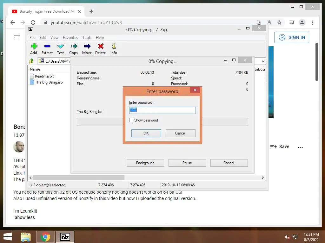Click the password input field
The image size is (325, 243).
coord(162,110)
